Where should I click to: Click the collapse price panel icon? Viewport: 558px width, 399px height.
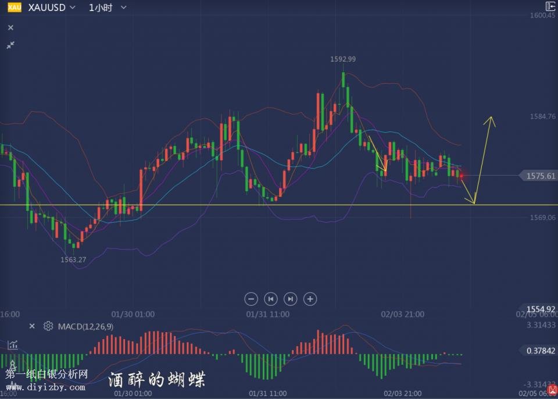(550, 6)
